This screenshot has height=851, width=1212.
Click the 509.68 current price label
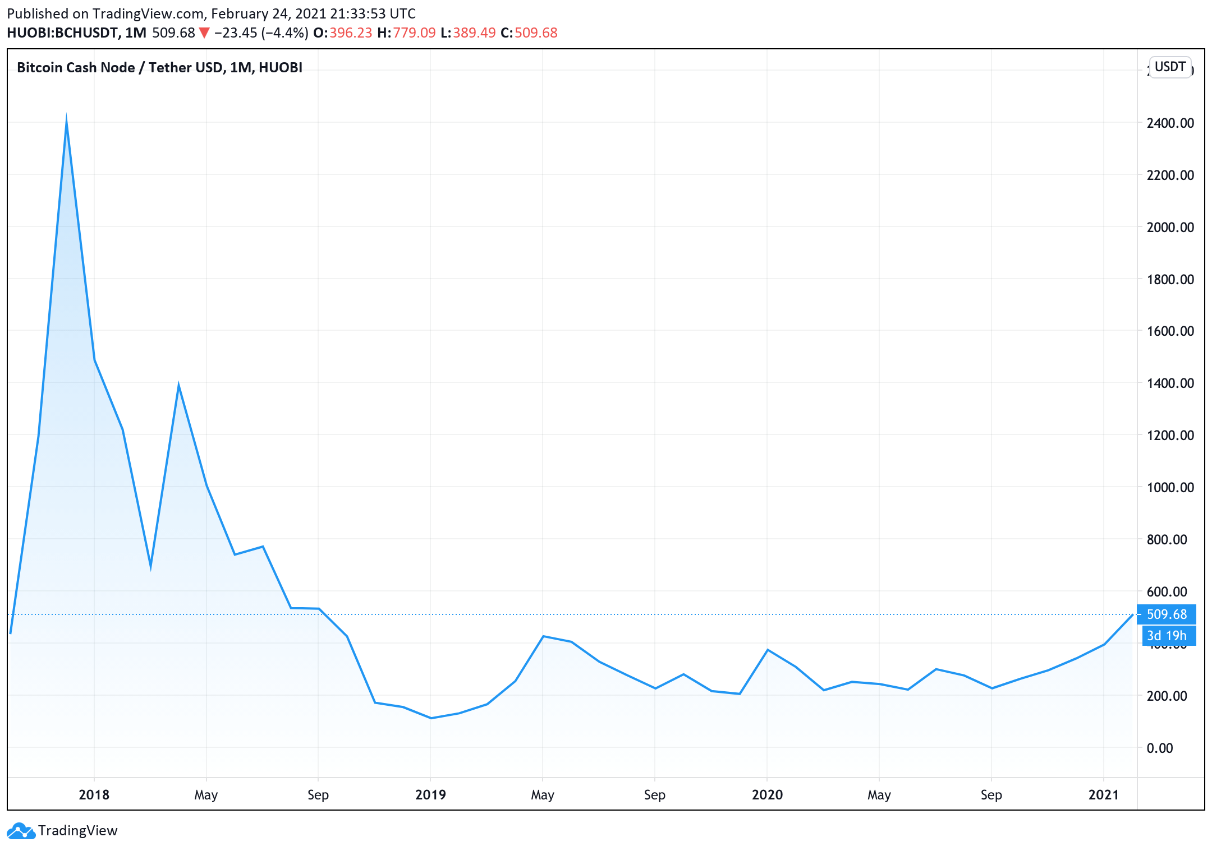click(x=1166, y=614)
